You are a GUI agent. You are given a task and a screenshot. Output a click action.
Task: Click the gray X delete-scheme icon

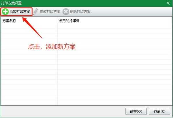(66, 12)
